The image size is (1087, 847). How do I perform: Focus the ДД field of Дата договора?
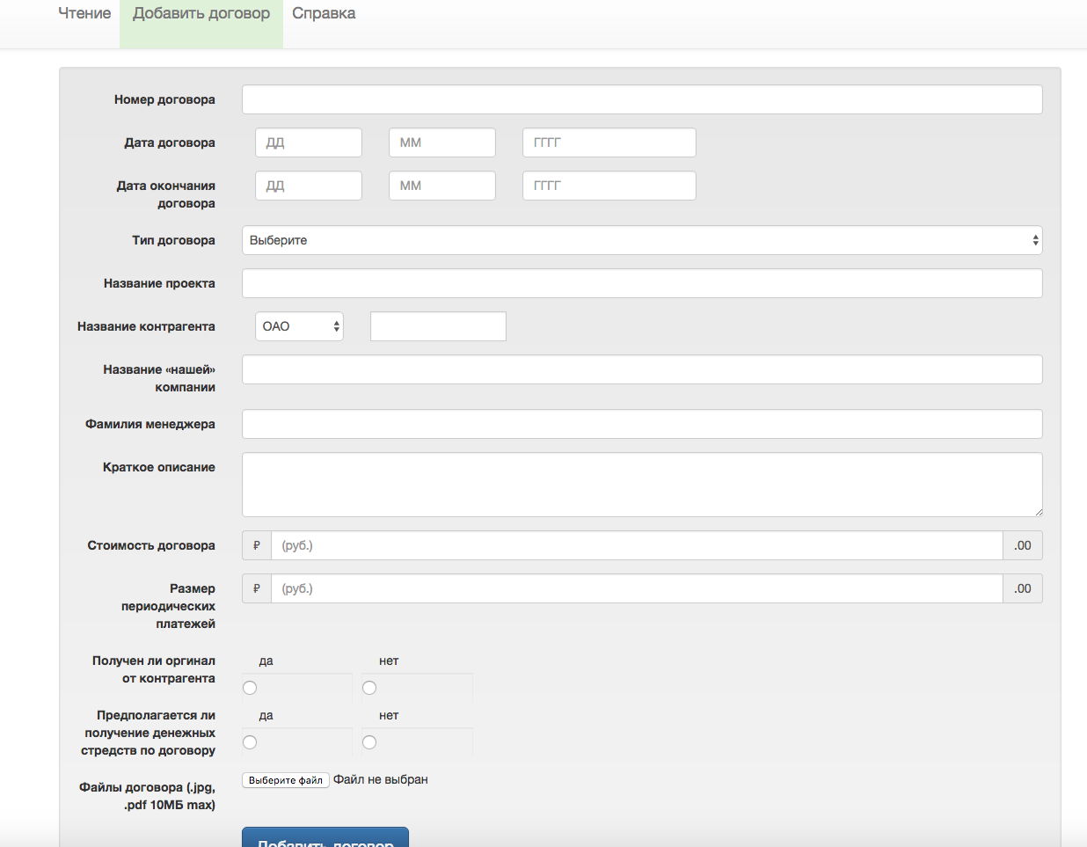(x=308, y=142)
